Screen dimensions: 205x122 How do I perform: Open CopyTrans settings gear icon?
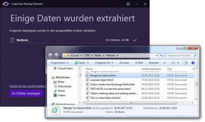point(128,4)
